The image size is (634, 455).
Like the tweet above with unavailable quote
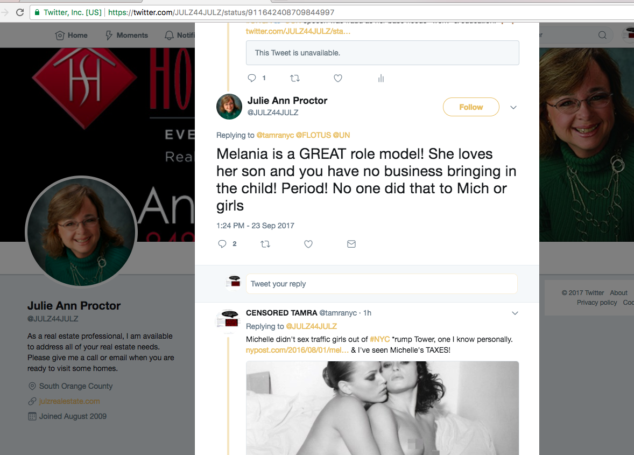click(x=338, y=78)
